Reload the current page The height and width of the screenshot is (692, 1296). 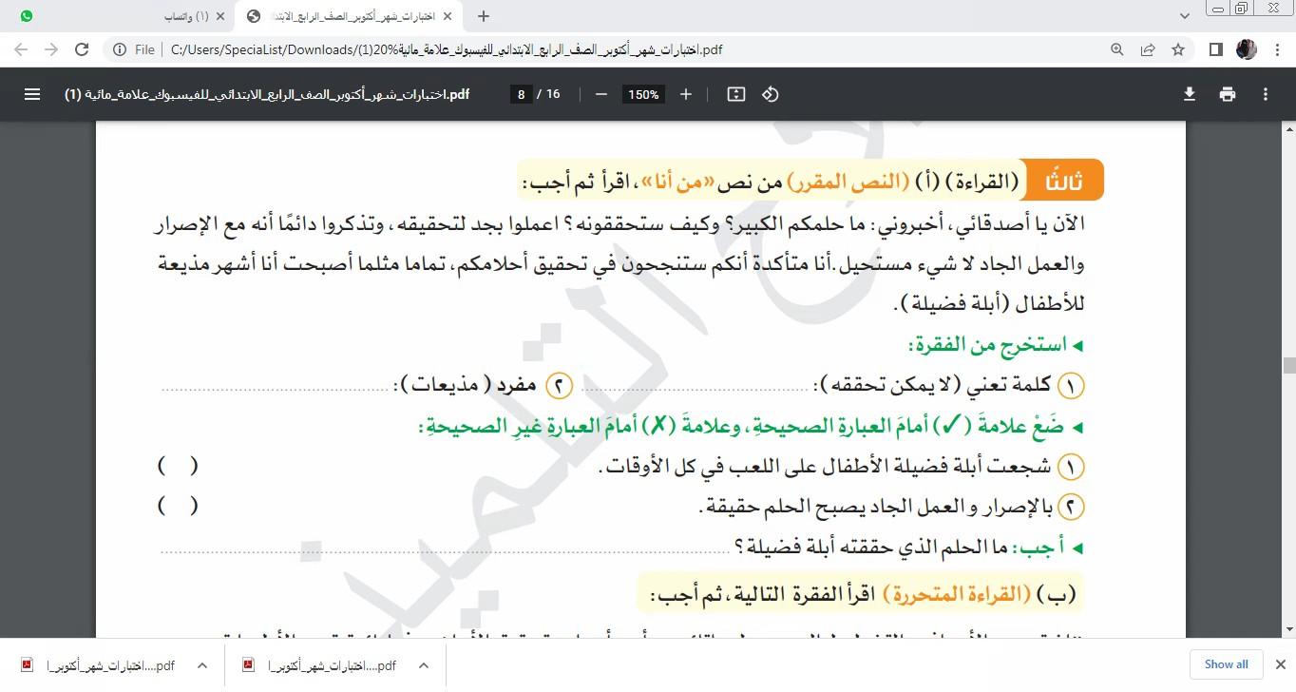pyautogui.click(x=82, y=49)
